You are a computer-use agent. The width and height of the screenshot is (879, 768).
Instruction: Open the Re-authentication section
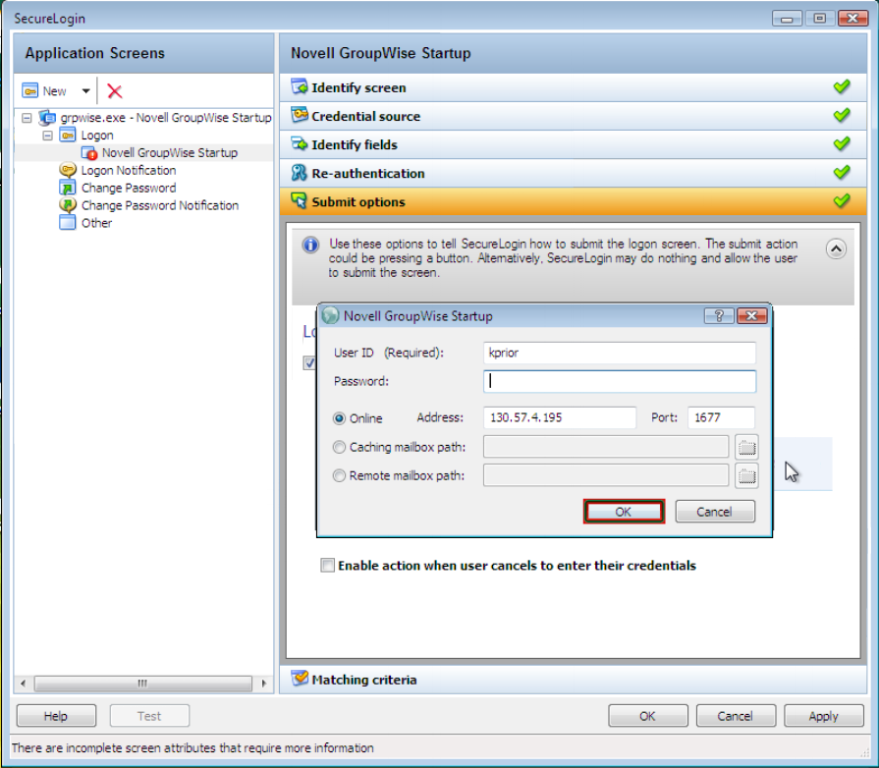pos(573,173)
